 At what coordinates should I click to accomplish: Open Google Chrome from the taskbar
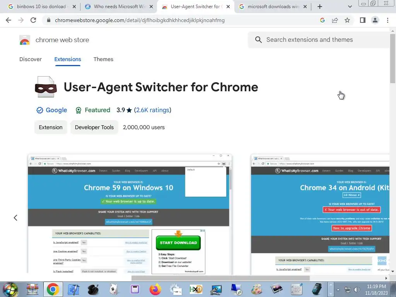click(x=53, y=289)
